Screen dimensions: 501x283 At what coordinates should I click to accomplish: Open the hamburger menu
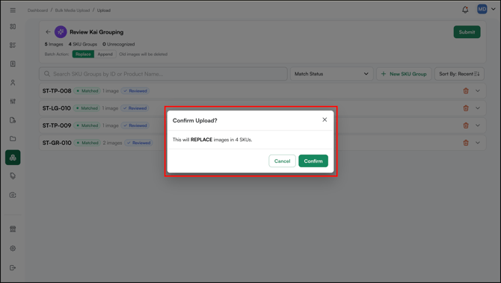tap(13, 10)
